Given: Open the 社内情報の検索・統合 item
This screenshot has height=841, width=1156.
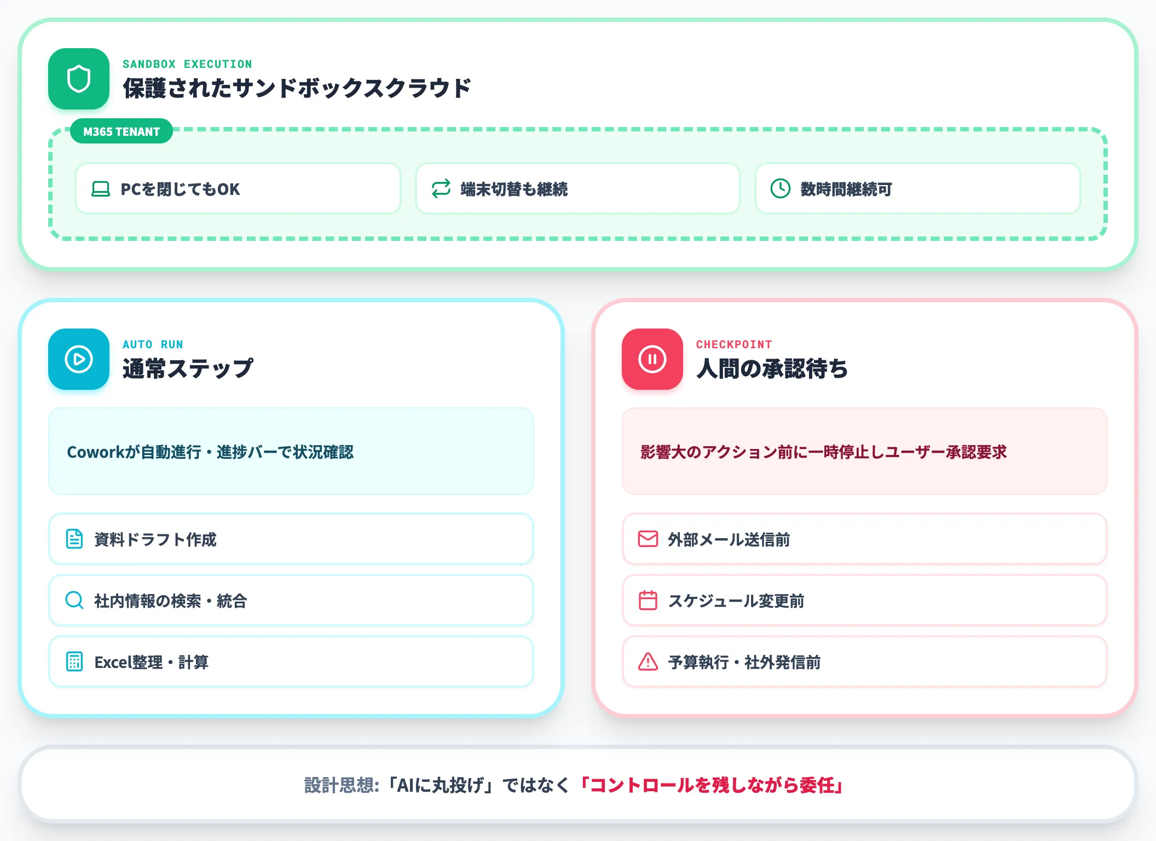Looking at the screenshot, I should point(291,600).
